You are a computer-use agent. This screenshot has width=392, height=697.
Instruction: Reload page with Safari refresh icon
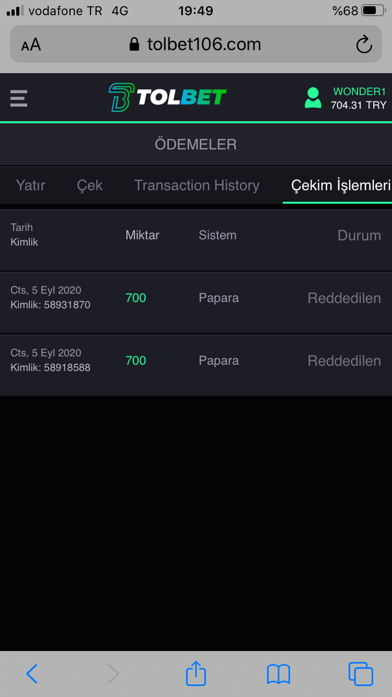(364, 44)
